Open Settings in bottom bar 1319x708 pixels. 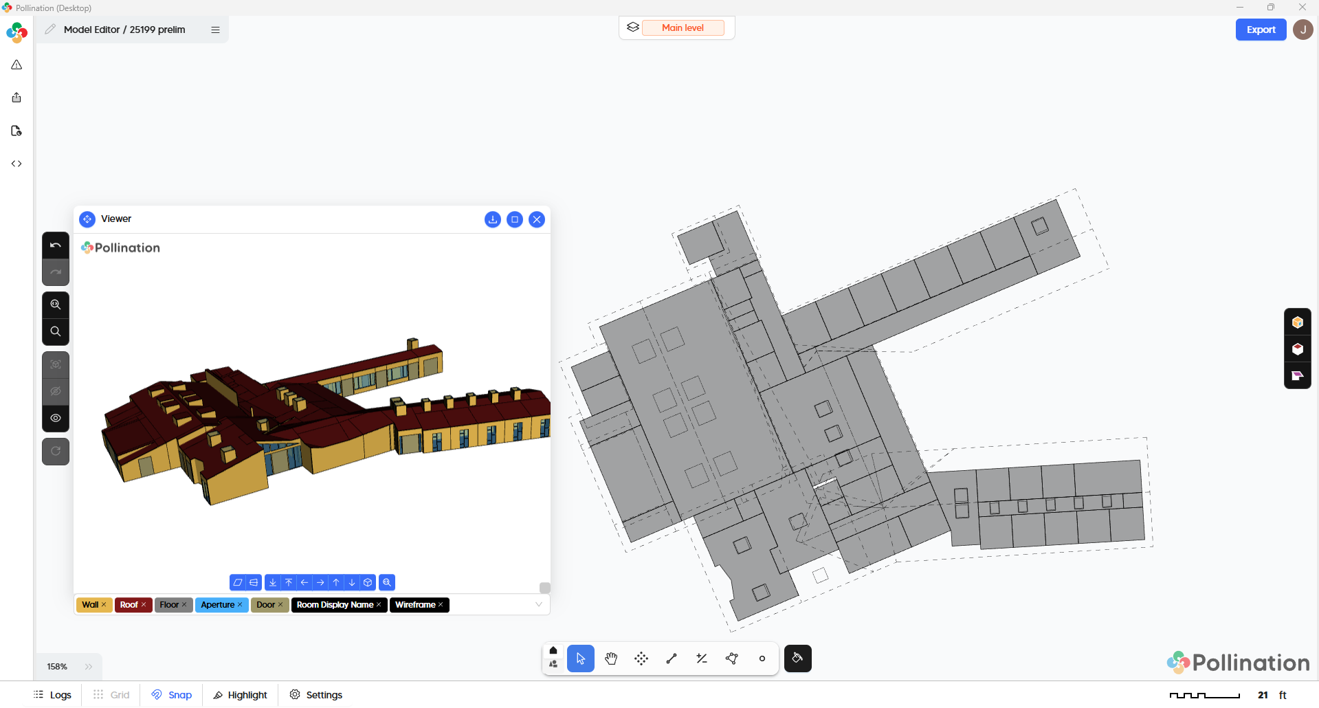316,695
